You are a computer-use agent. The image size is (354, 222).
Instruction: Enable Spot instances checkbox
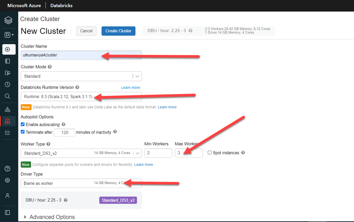(209, 152)
